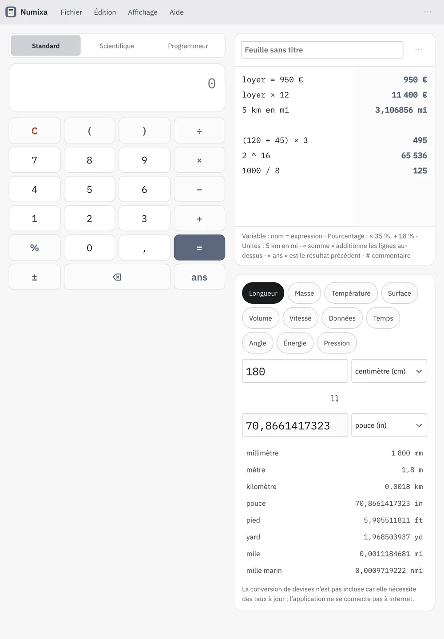This screenshot has height=639, width=444.
Task: Click the division operator key
Action: tap(199, 131)
